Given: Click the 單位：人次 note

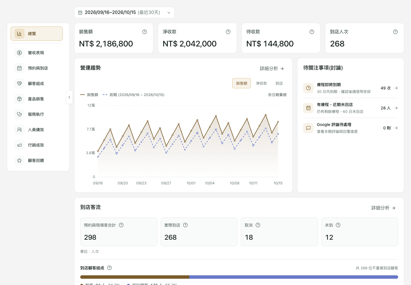Looking at the screenshot, I should tap(90, 251).
